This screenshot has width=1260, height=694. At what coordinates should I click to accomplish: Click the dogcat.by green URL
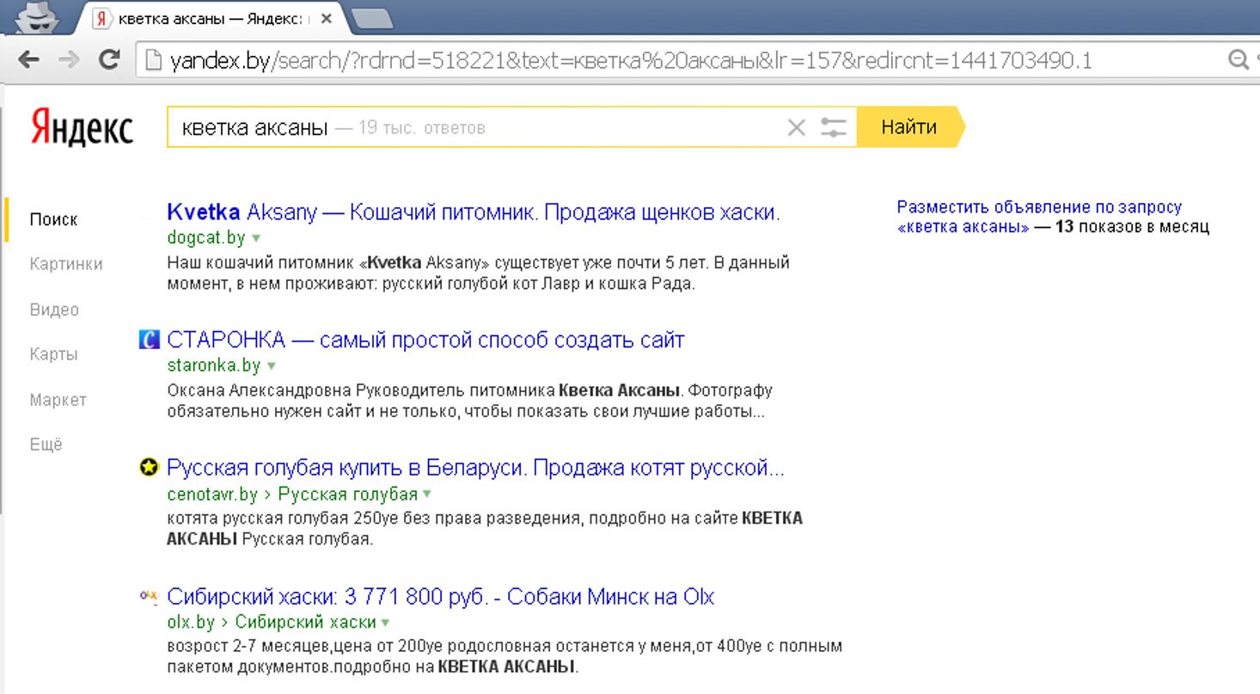click(x=206, y=237)
